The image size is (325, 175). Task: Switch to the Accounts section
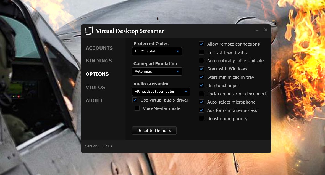pos(99,48)
